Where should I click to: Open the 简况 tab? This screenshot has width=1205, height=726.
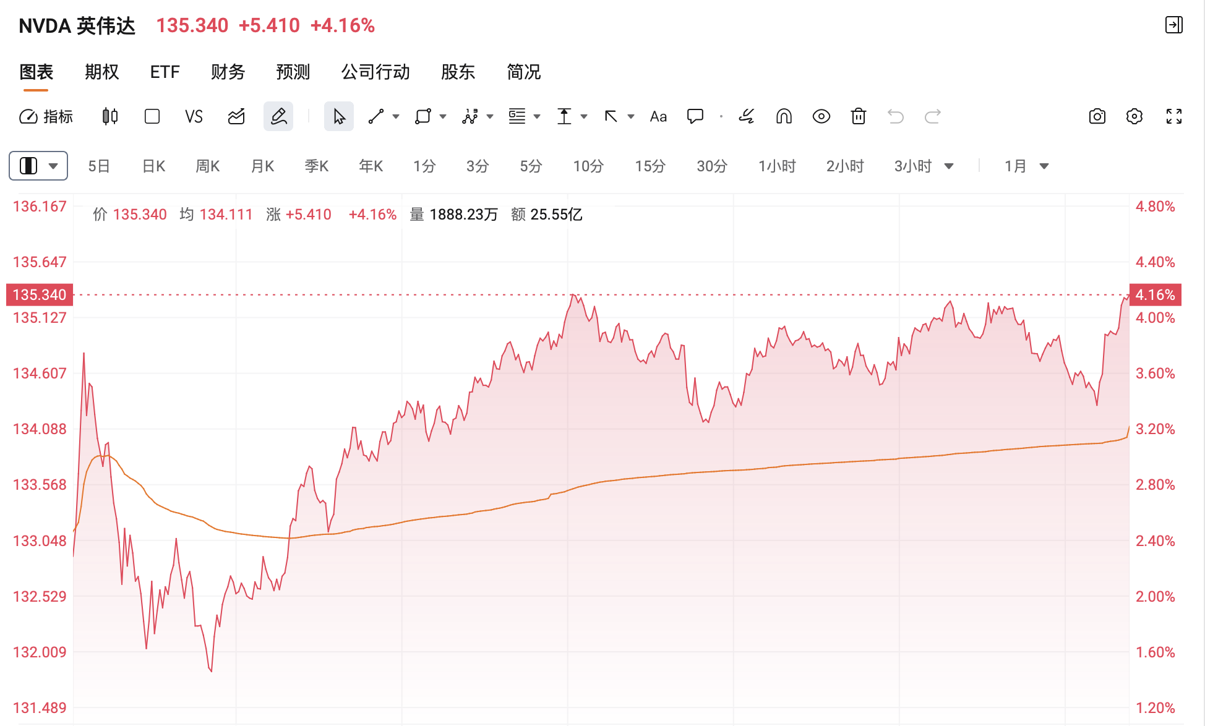click(524, 72)
